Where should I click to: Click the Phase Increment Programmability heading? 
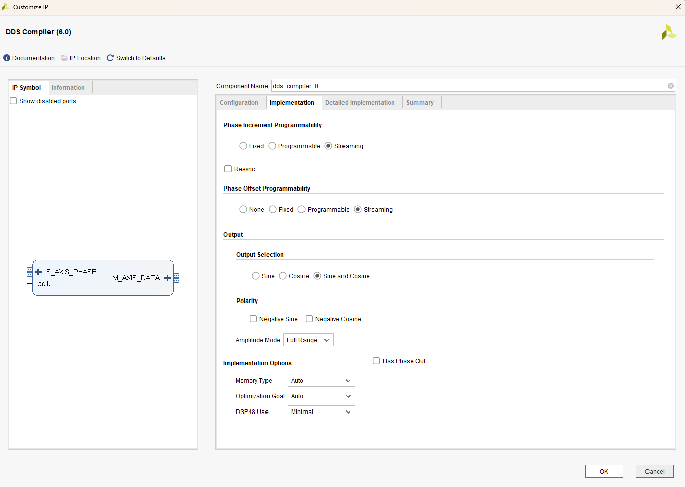pos(273,125)
